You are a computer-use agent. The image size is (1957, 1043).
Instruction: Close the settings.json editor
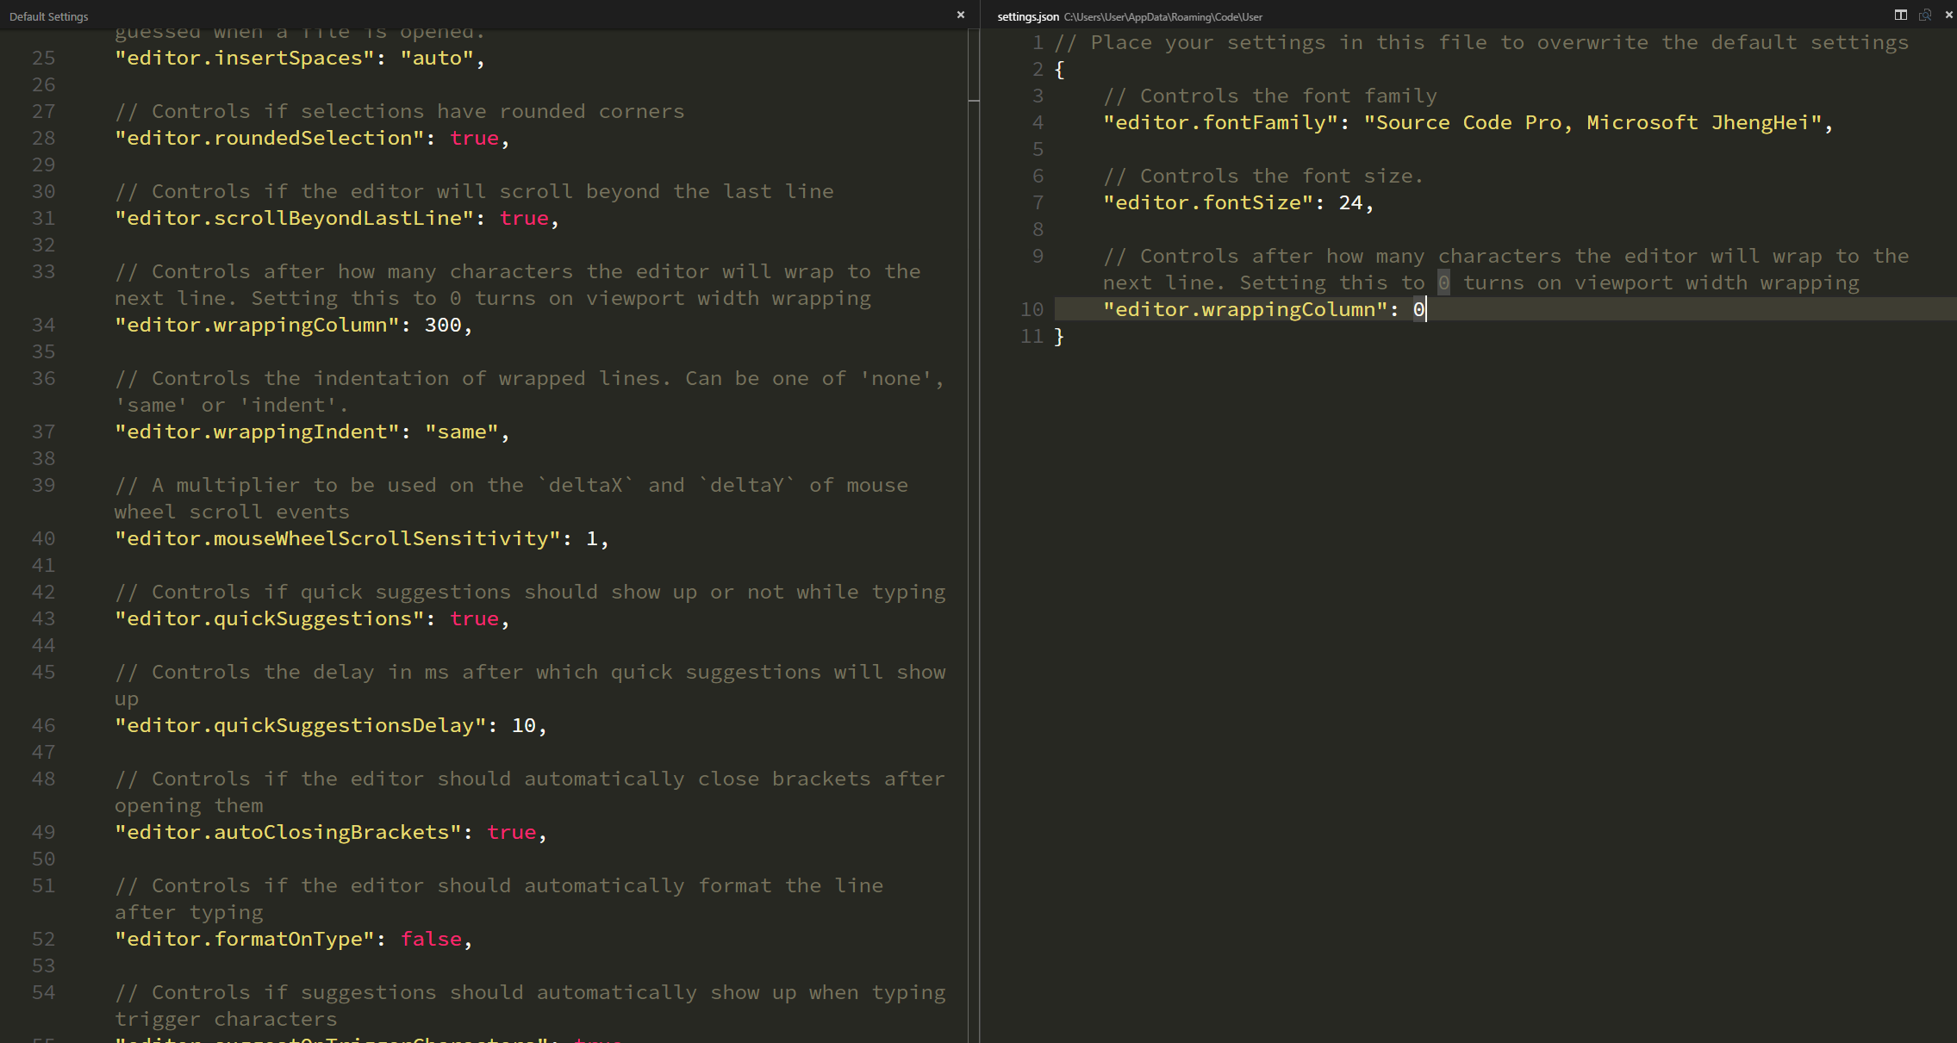point(1948,15)
